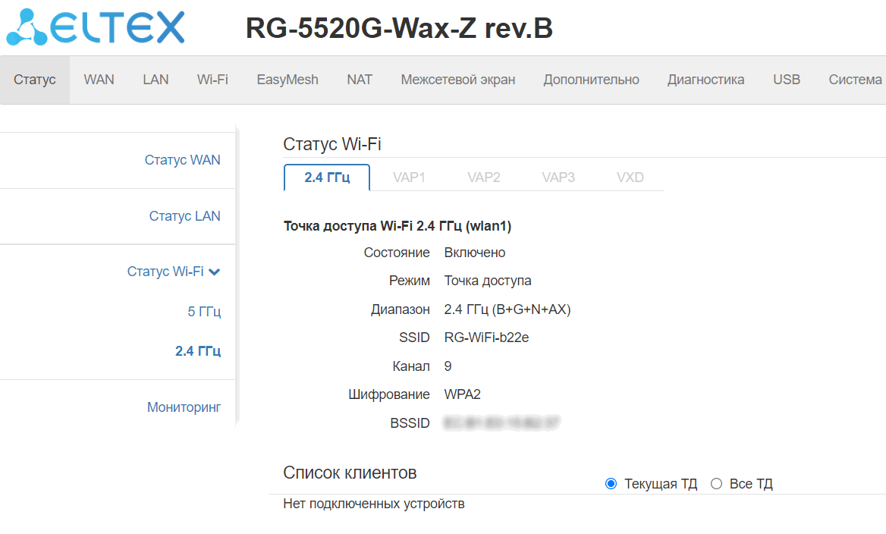This screenshot has width=886, height=534.
Task: Click the WPA2 encryption value
Action: click(x=462, y=394)
